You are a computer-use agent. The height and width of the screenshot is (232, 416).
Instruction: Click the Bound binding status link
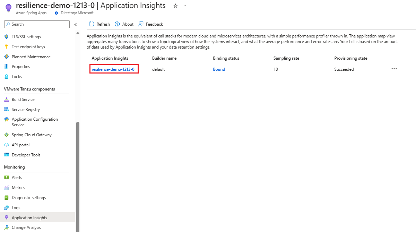pyautogui.click(x=219, y=69)
